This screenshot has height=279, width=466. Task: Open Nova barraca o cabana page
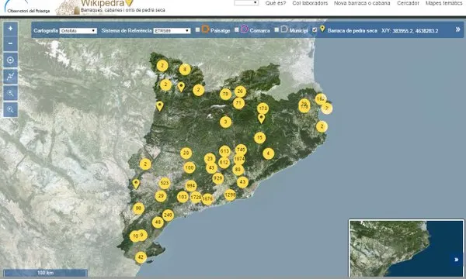362,3
